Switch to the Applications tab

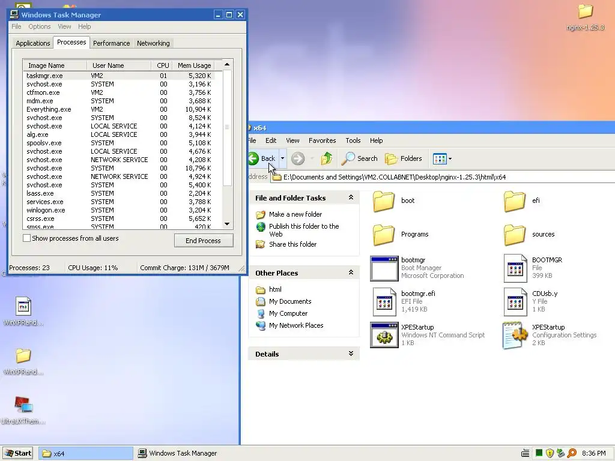point(33,43)
